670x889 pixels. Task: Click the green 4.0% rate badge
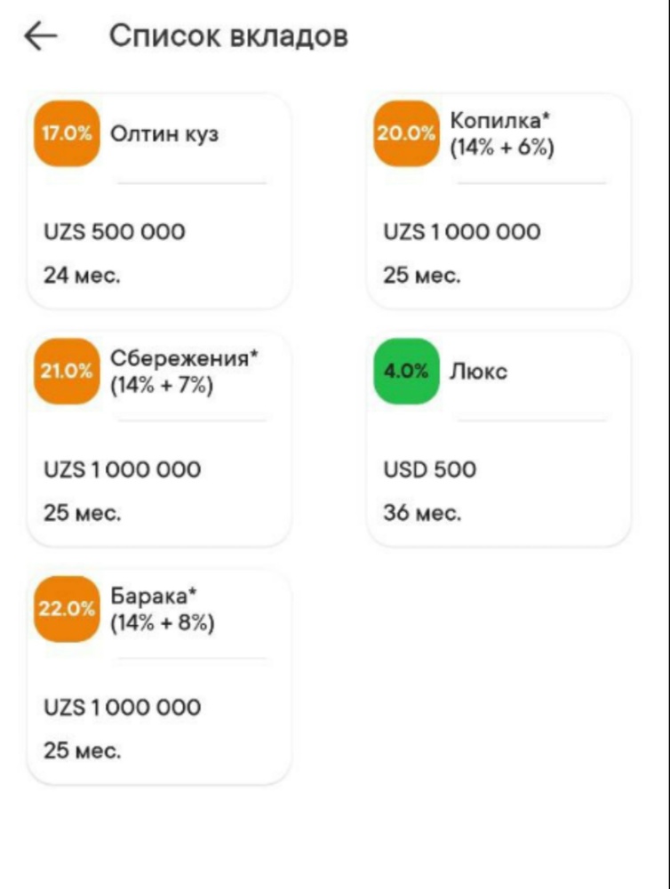pyautogui.click(x=406, y=372)
